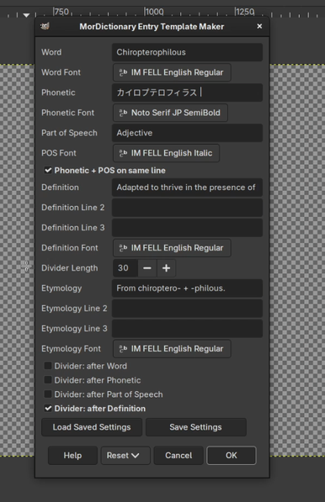Decrease Divider Length with minus button
The image size is (325, 502).
147,268
